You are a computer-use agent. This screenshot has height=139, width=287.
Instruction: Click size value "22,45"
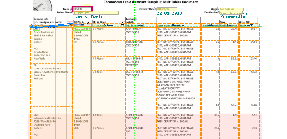point(234,29)
